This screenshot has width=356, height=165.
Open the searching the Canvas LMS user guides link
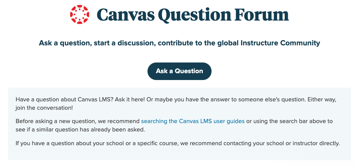[193, 121]
